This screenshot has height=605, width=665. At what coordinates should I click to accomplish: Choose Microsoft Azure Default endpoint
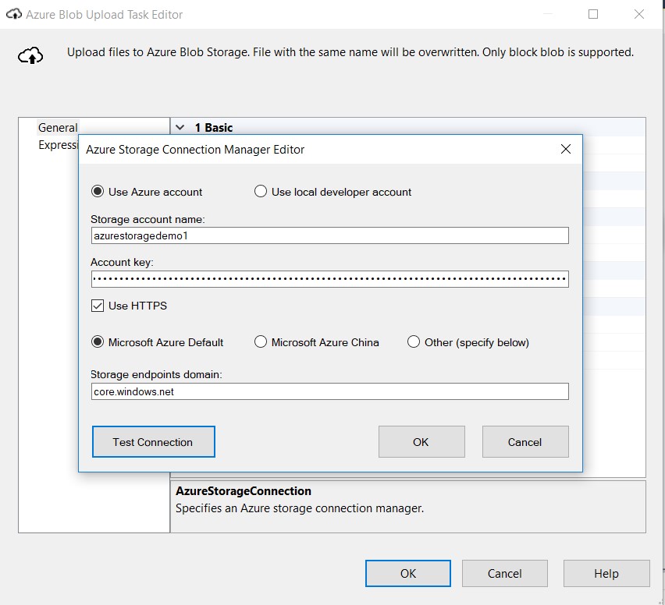(x=98, y=342)
